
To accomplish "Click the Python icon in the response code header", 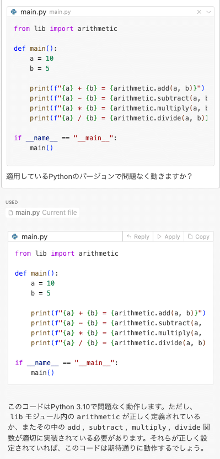I will click(x=14, y=236).
